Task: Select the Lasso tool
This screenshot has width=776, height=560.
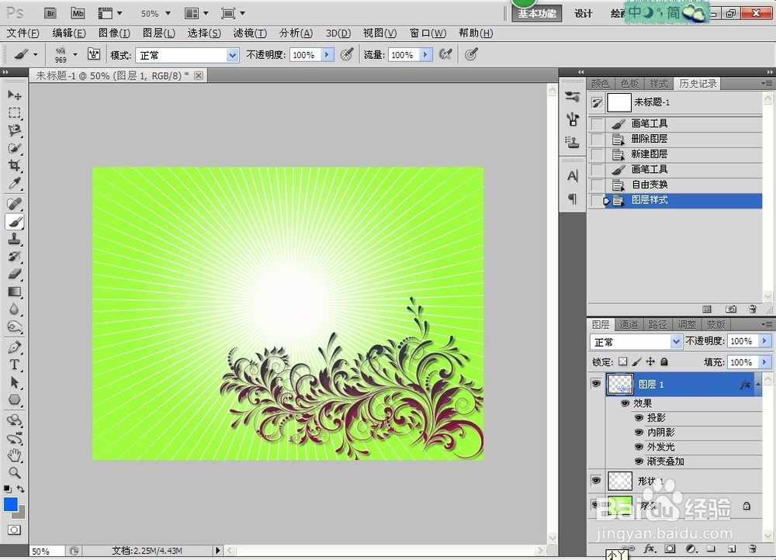Action: (x=14, y=130)
